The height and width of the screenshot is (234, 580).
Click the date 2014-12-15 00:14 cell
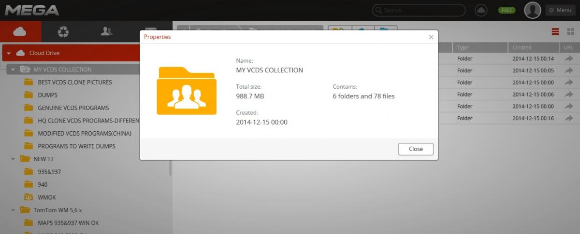(533, 59)
